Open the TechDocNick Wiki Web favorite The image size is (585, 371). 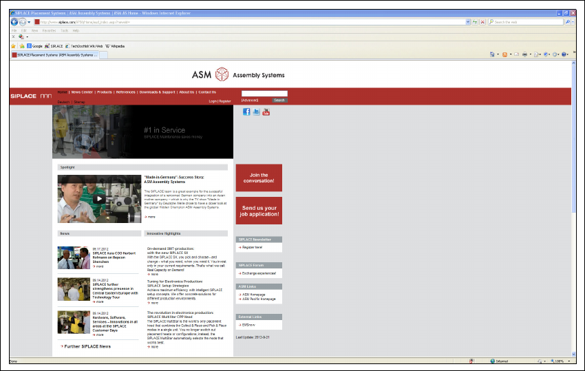[84, 46]
